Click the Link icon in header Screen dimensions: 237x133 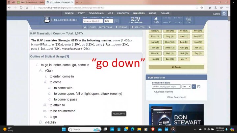click(x=167, y=18)
